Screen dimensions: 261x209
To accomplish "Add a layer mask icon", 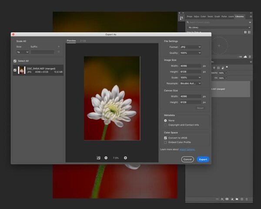I will (227, 199).
